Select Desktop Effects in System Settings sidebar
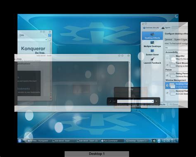The image size is (196, 157). coord(152,36)
